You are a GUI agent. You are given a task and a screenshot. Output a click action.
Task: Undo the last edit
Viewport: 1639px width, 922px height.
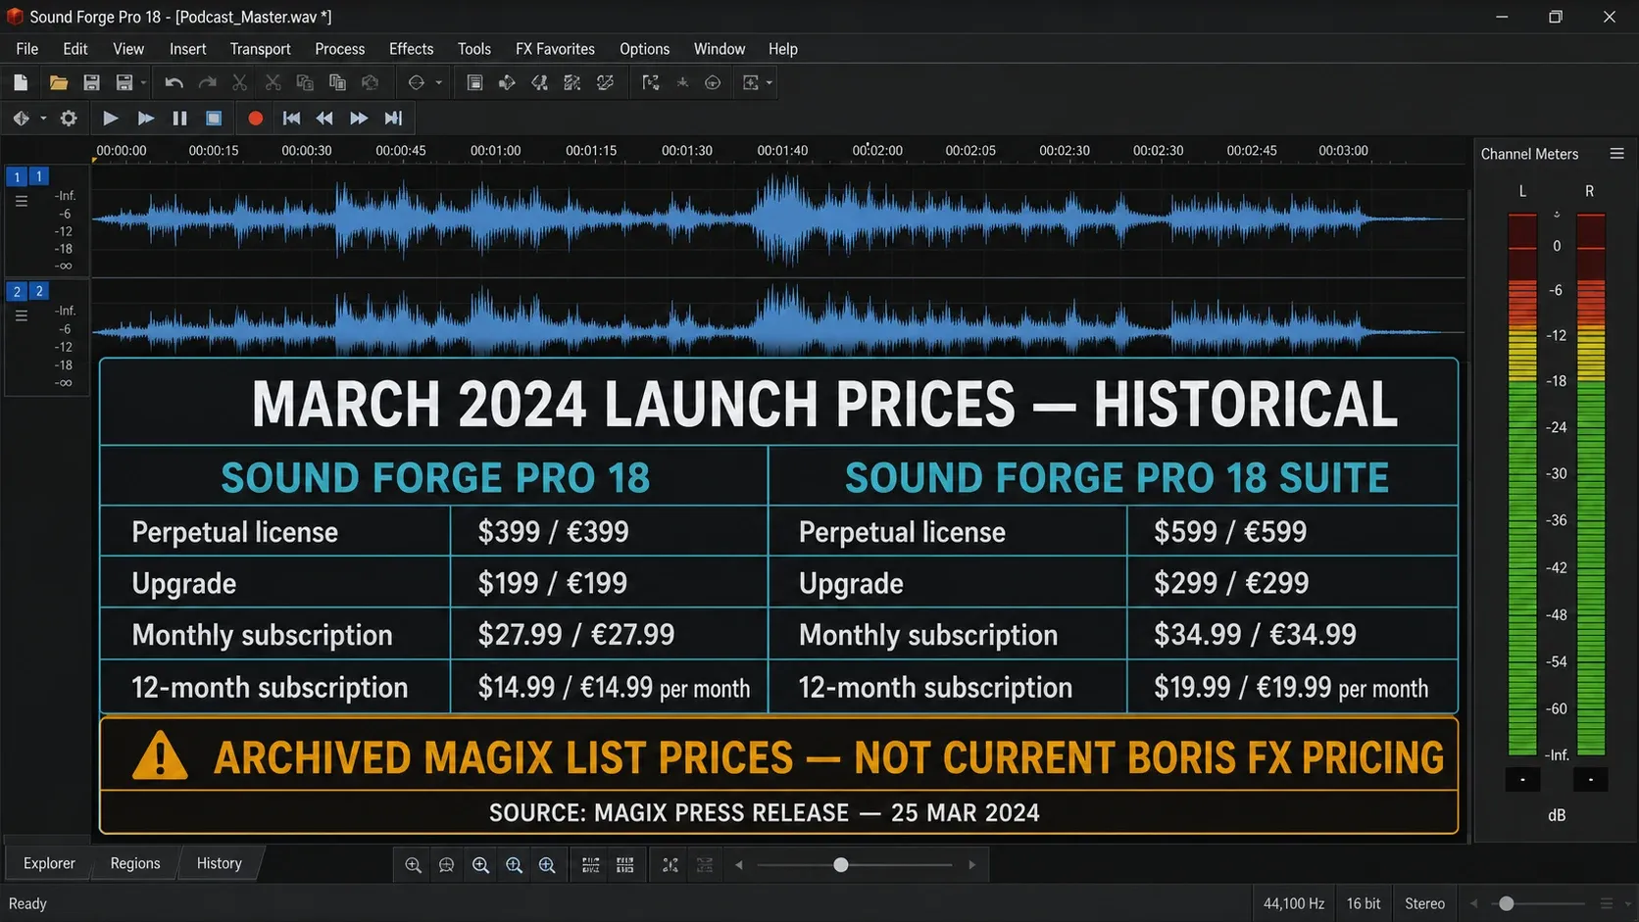[174, 83]
